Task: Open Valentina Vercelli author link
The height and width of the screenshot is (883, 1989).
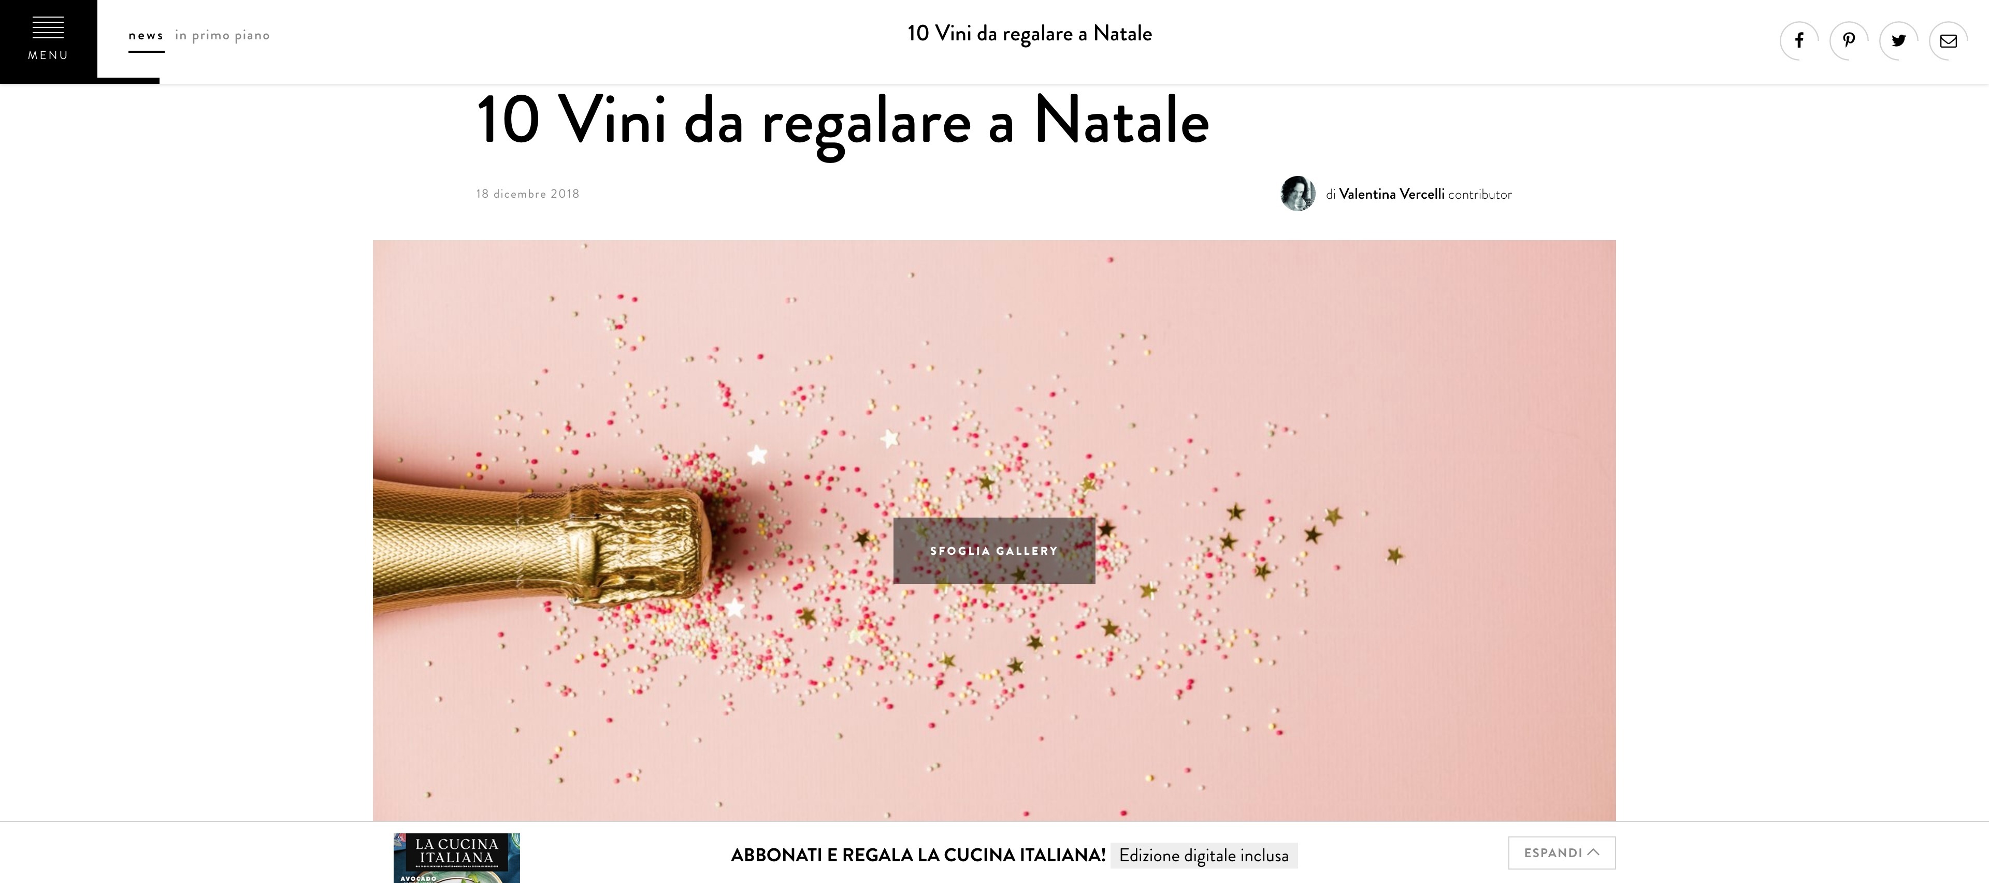Action: pos(1391,195)
